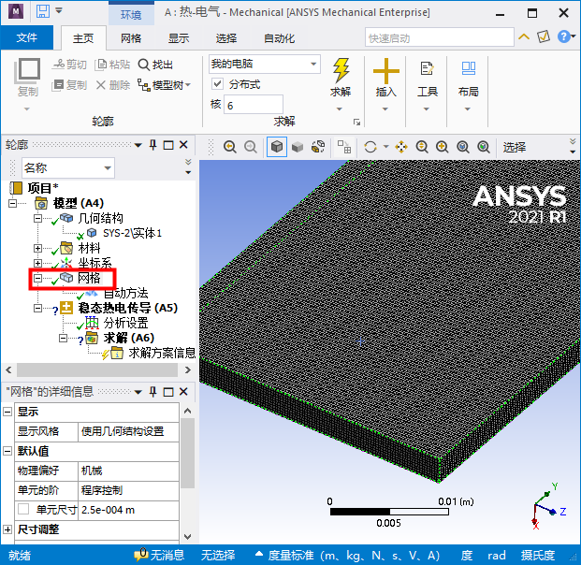Expand the 尺寸调整 section
The width and height of the screenshot is (581, 565).
[8, 529]
